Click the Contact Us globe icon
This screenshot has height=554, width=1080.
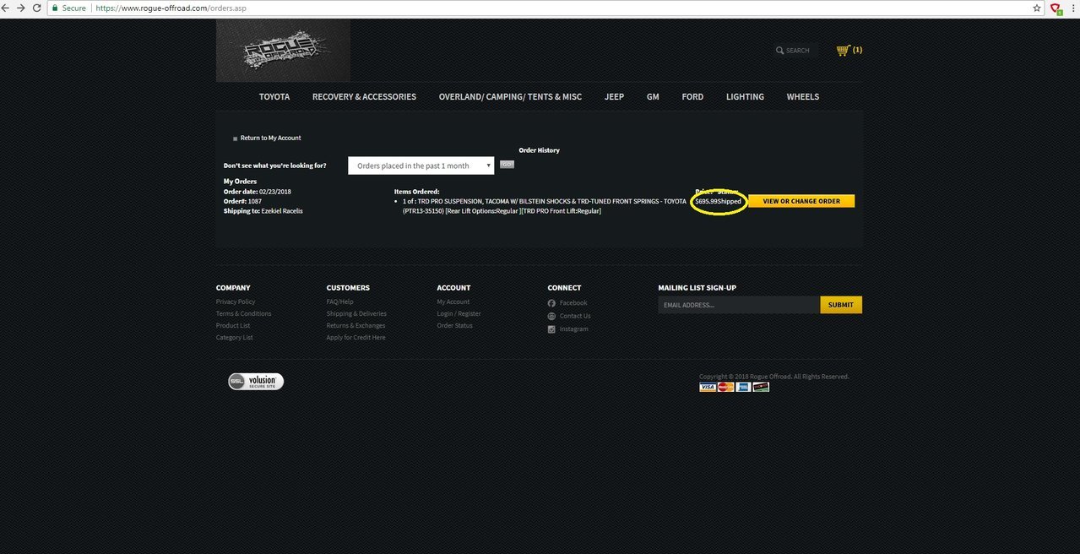coord(551,316)
